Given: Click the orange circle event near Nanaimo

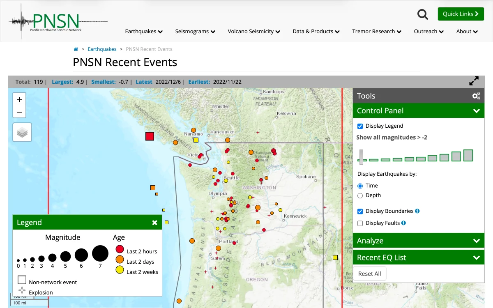Looking at the screenshot, I should pyautogui.click(x=194, y=130).
